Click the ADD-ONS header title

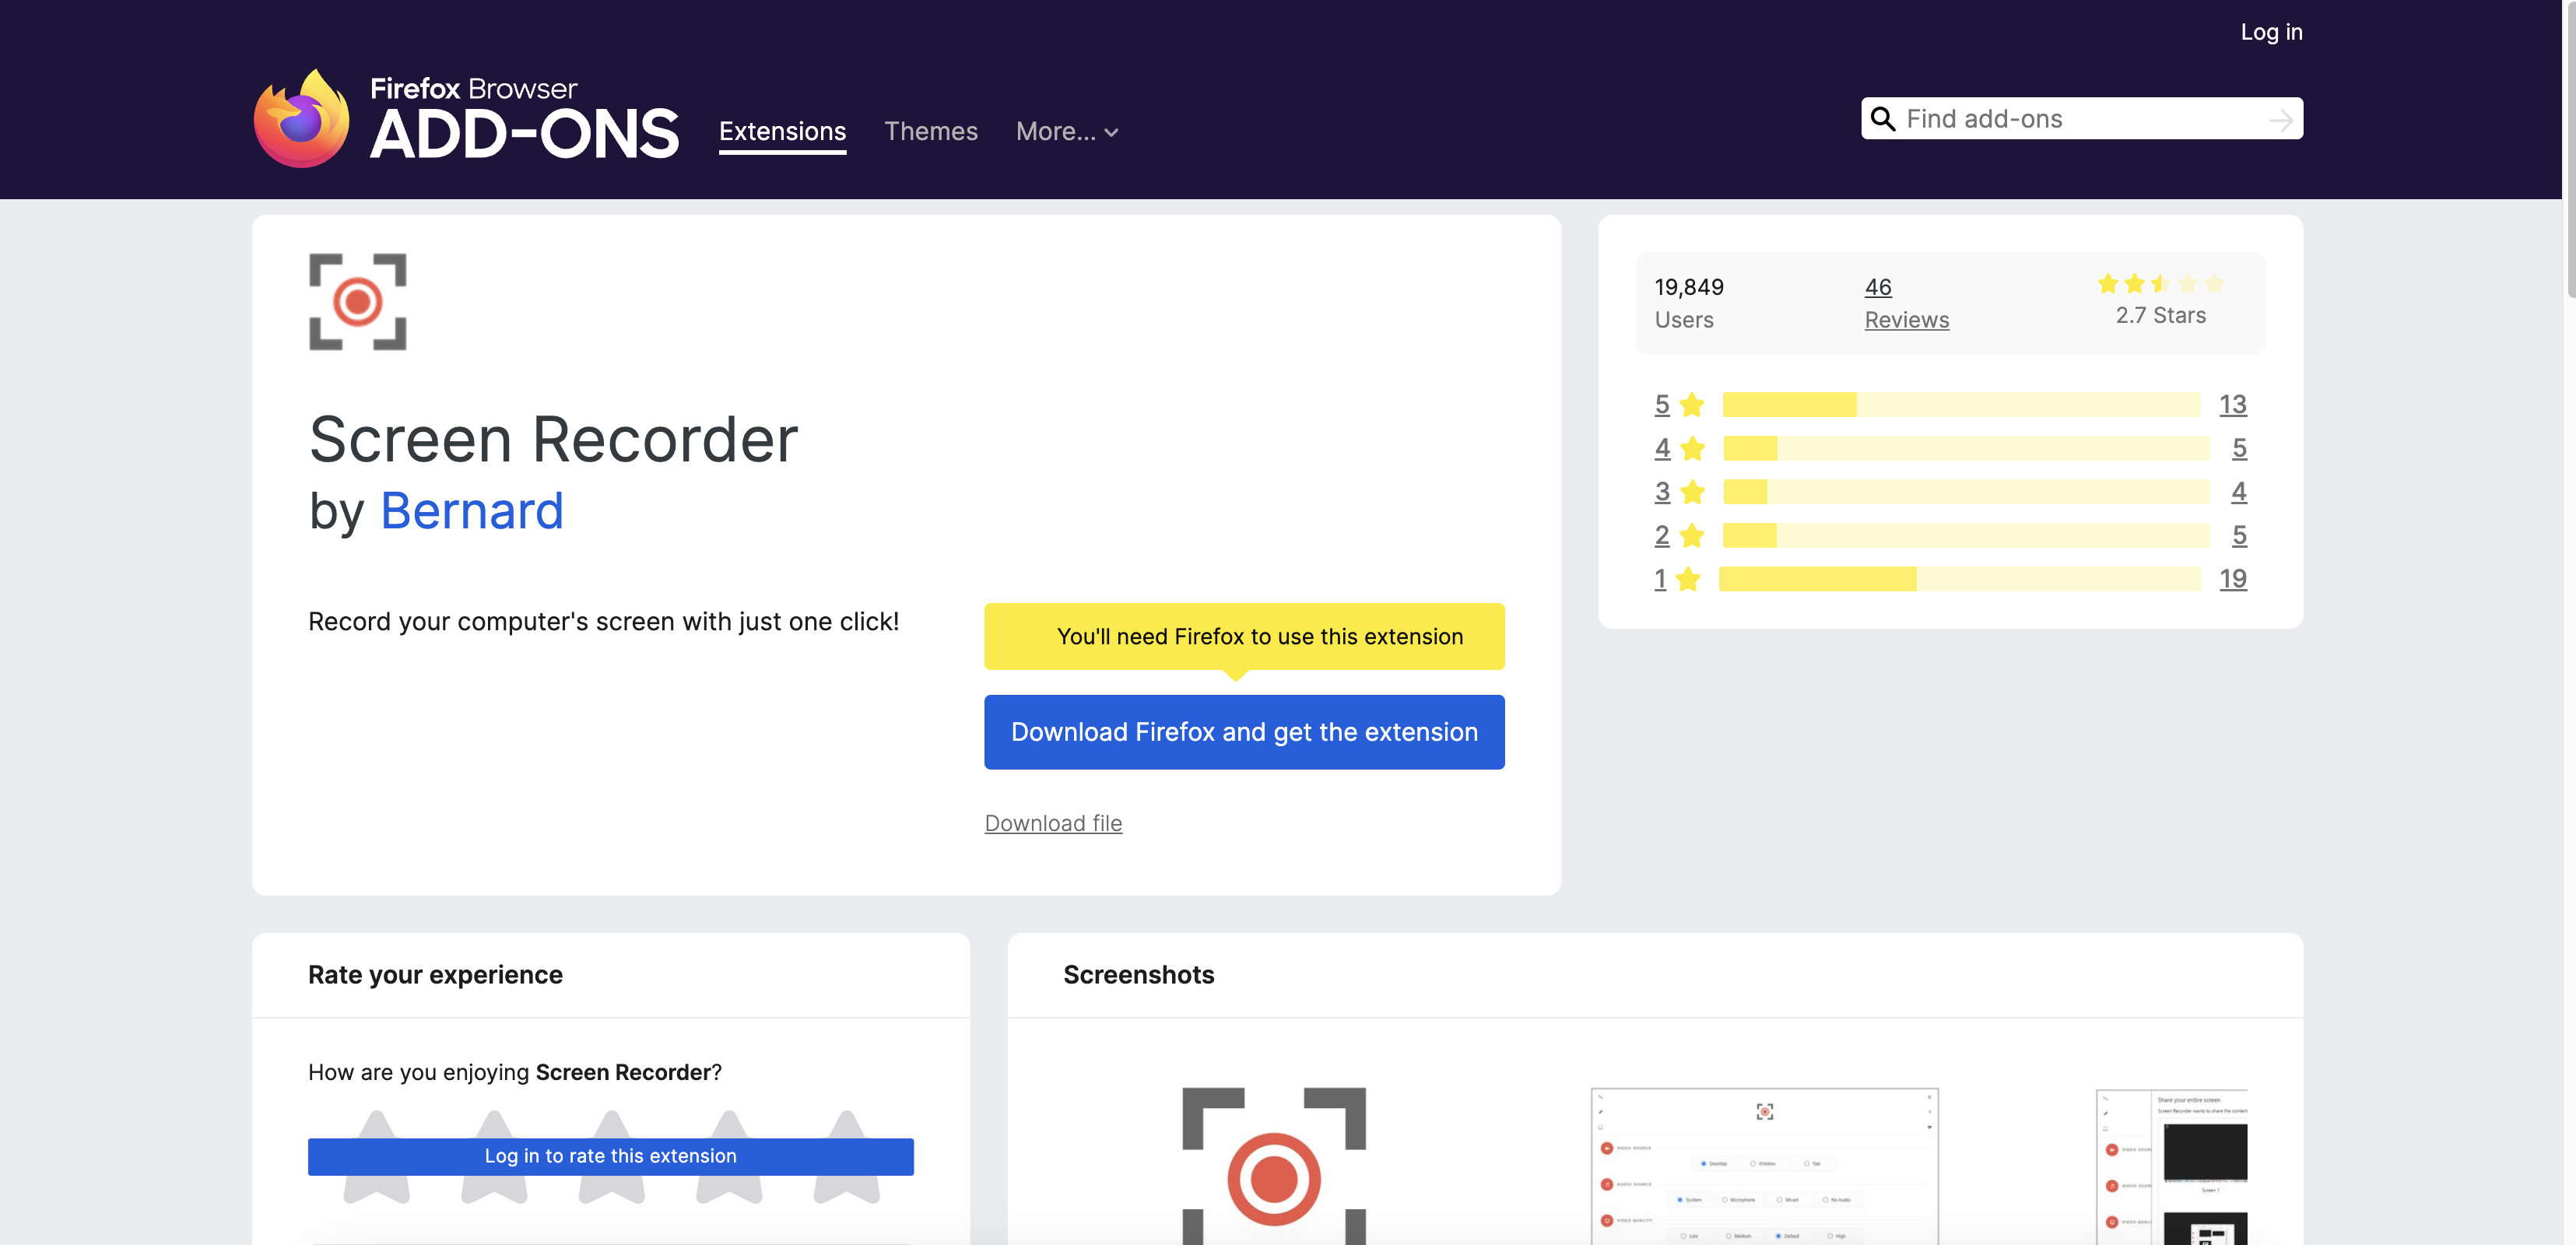click(524, 134)
